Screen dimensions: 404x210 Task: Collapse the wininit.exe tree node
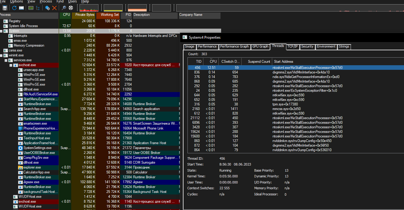(1, 55)
